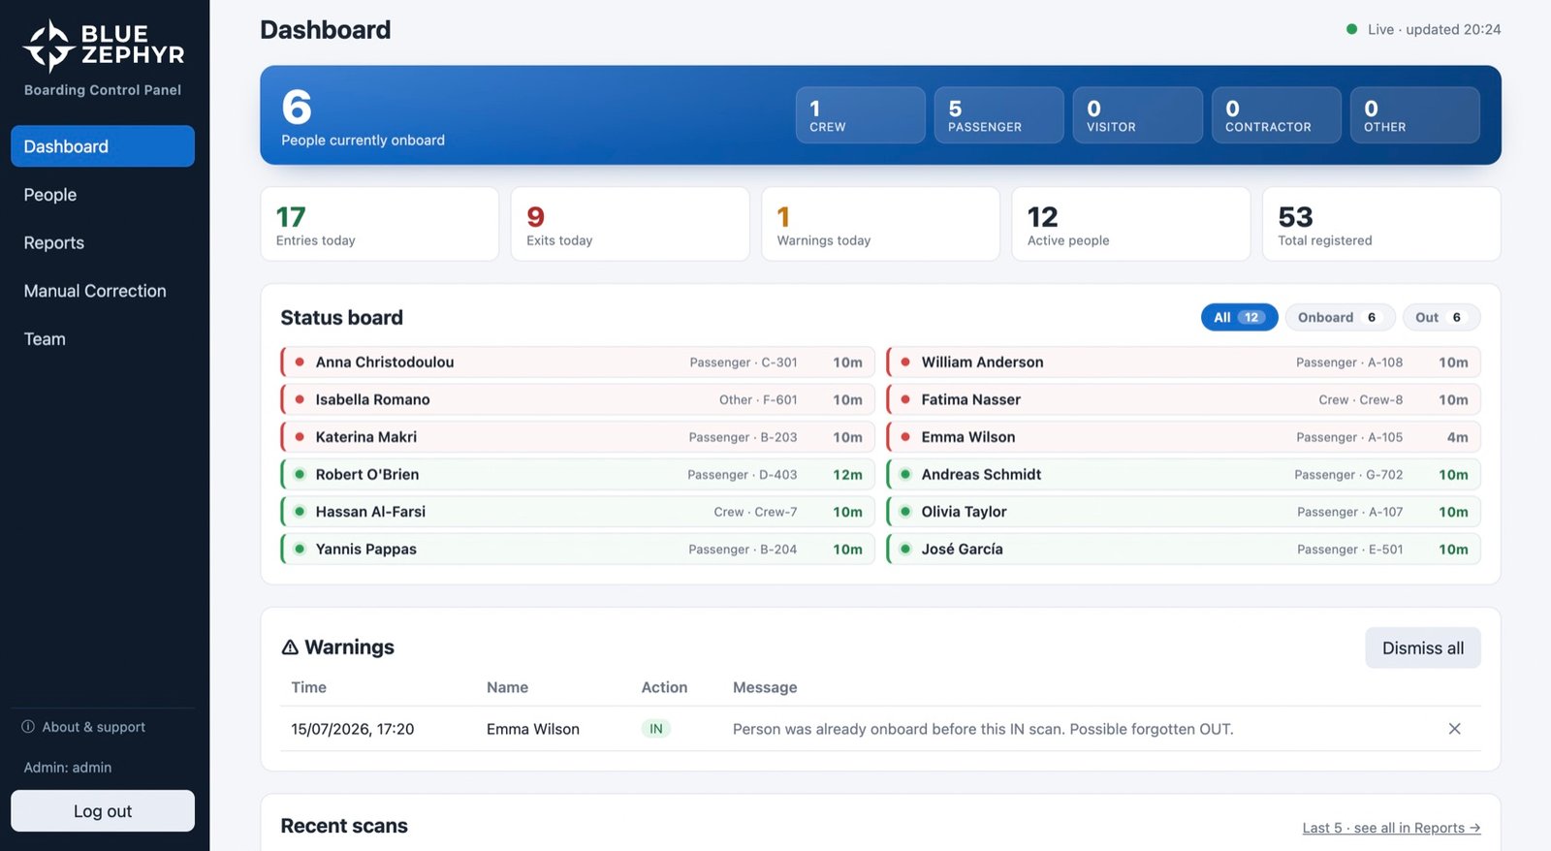Select Olivia Taylor's status row

pos(1184,512)
